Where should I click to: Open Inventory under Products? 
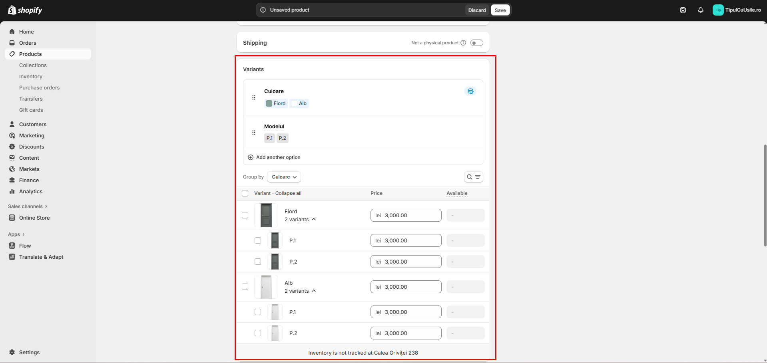point(31,76)
